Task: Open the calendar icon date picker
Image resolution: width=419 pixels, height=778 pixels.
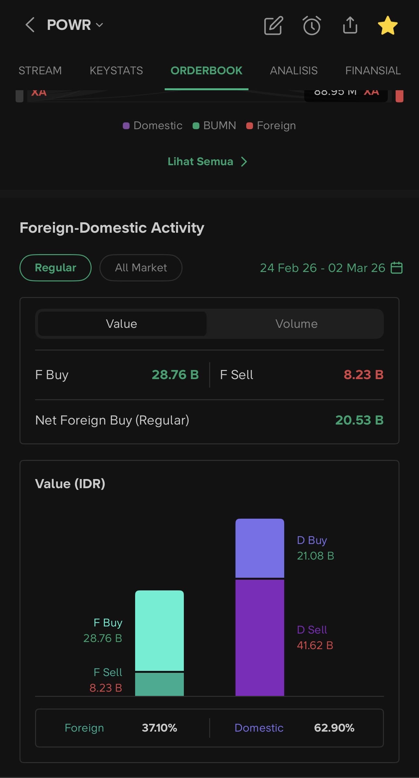Action: point(396,268)
